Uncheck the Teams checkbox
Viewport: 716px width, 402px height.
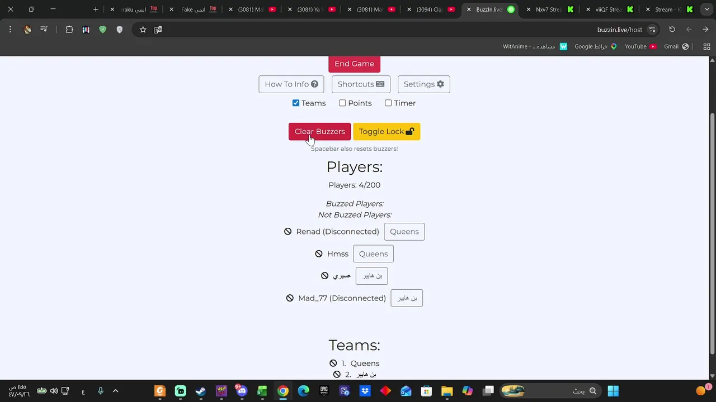tap(296, 103)
